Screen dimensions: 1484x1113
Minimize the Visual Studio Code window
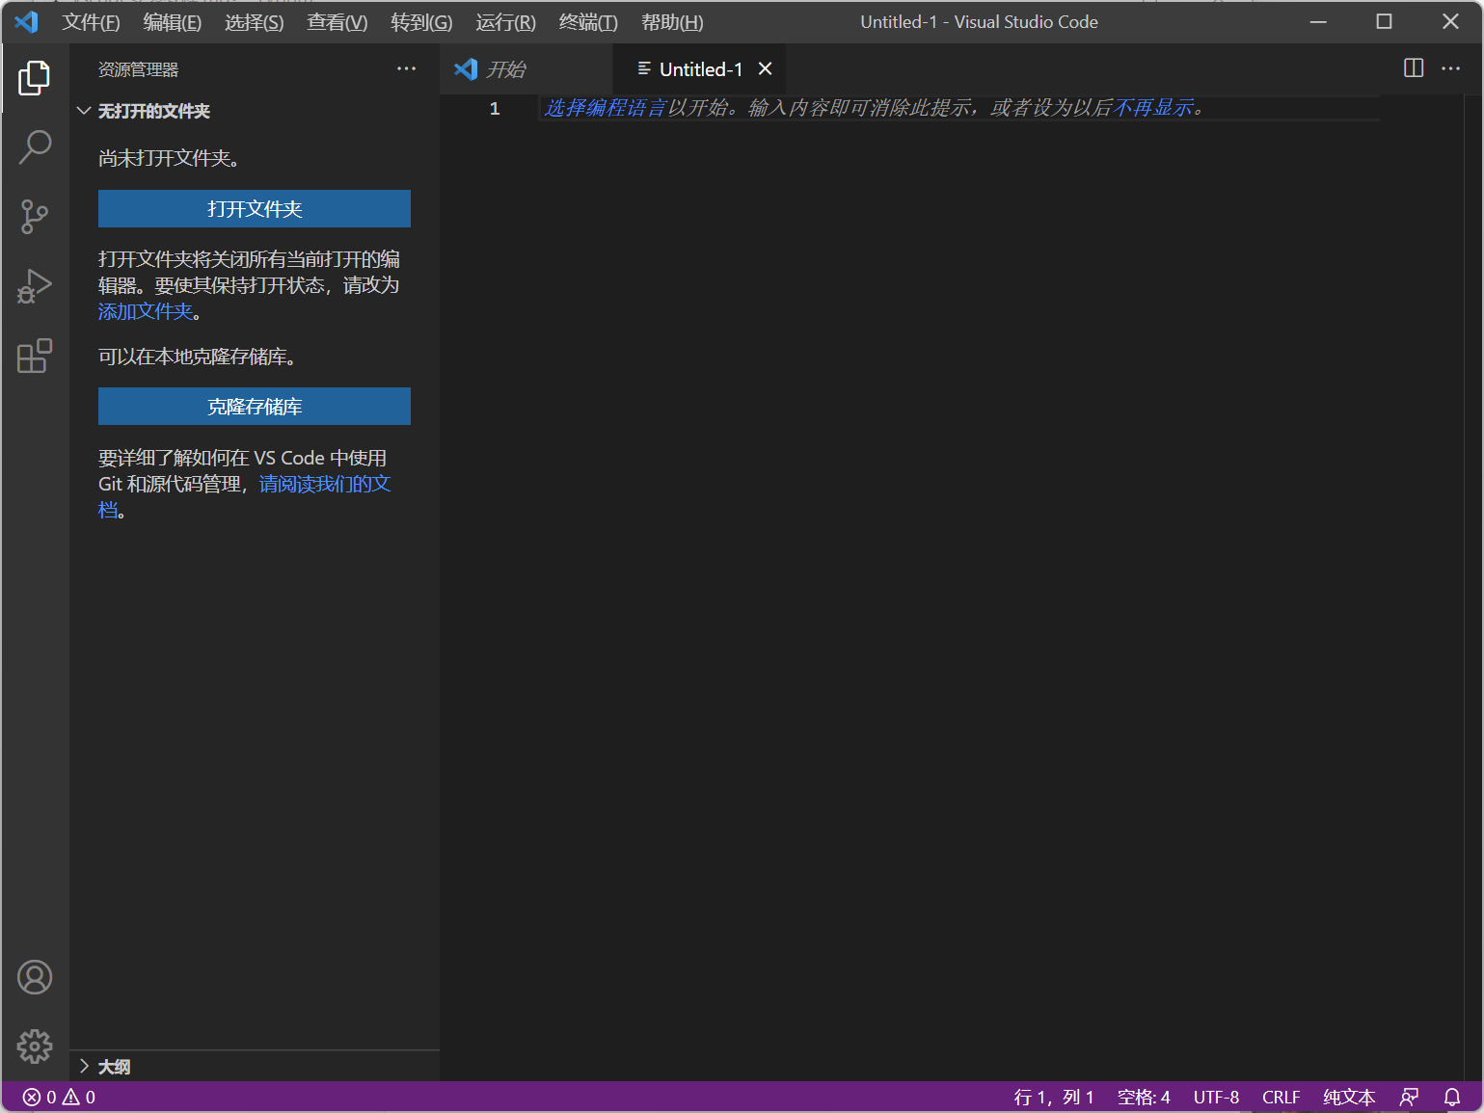pyautogui.click(x=1318, y=21)
